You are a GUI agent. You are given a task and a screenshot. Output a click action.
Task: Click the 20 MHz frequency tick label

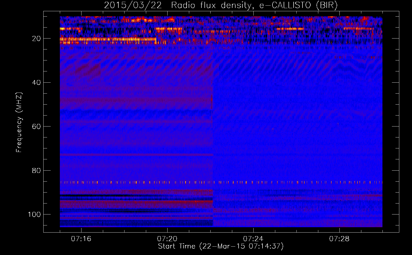click(36, 39)
